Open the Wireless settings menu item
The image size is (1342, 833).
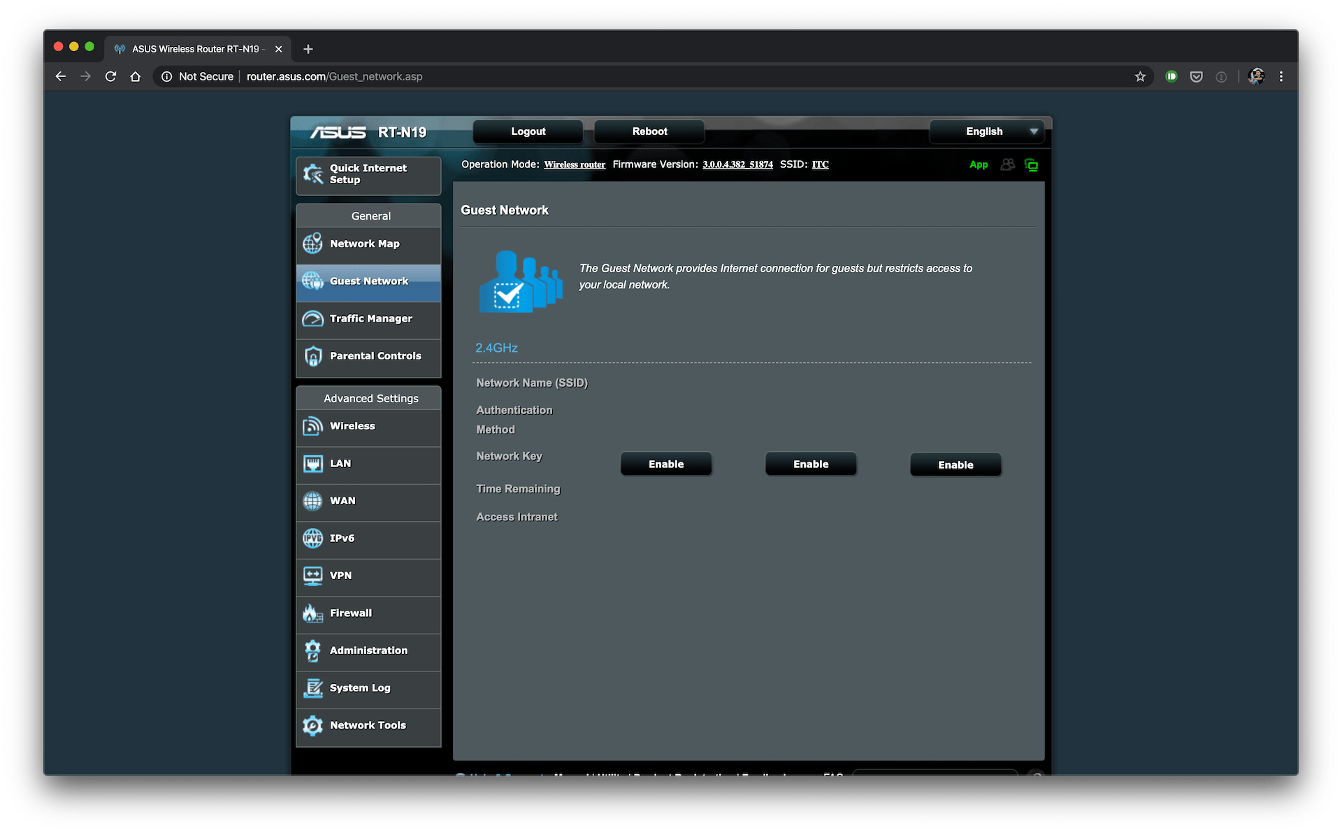pos(368,427)
